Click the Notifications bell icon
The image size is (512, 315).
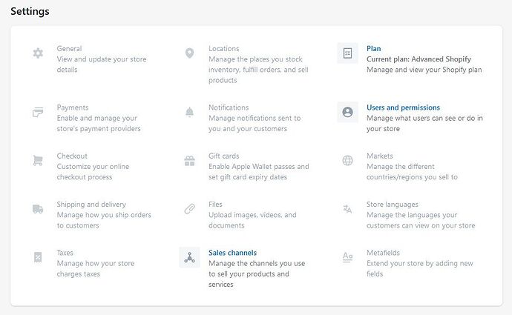189,113
